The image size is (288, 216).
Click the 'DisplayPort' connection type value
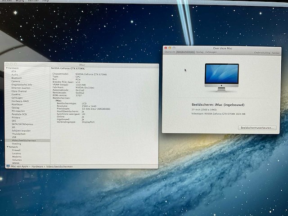coord(88,122)
